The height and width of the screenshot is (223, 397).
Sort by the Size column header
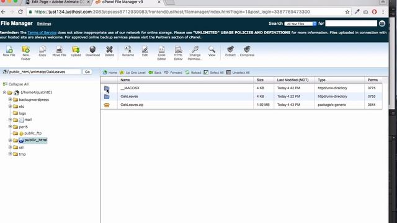[x=260, y=80]
